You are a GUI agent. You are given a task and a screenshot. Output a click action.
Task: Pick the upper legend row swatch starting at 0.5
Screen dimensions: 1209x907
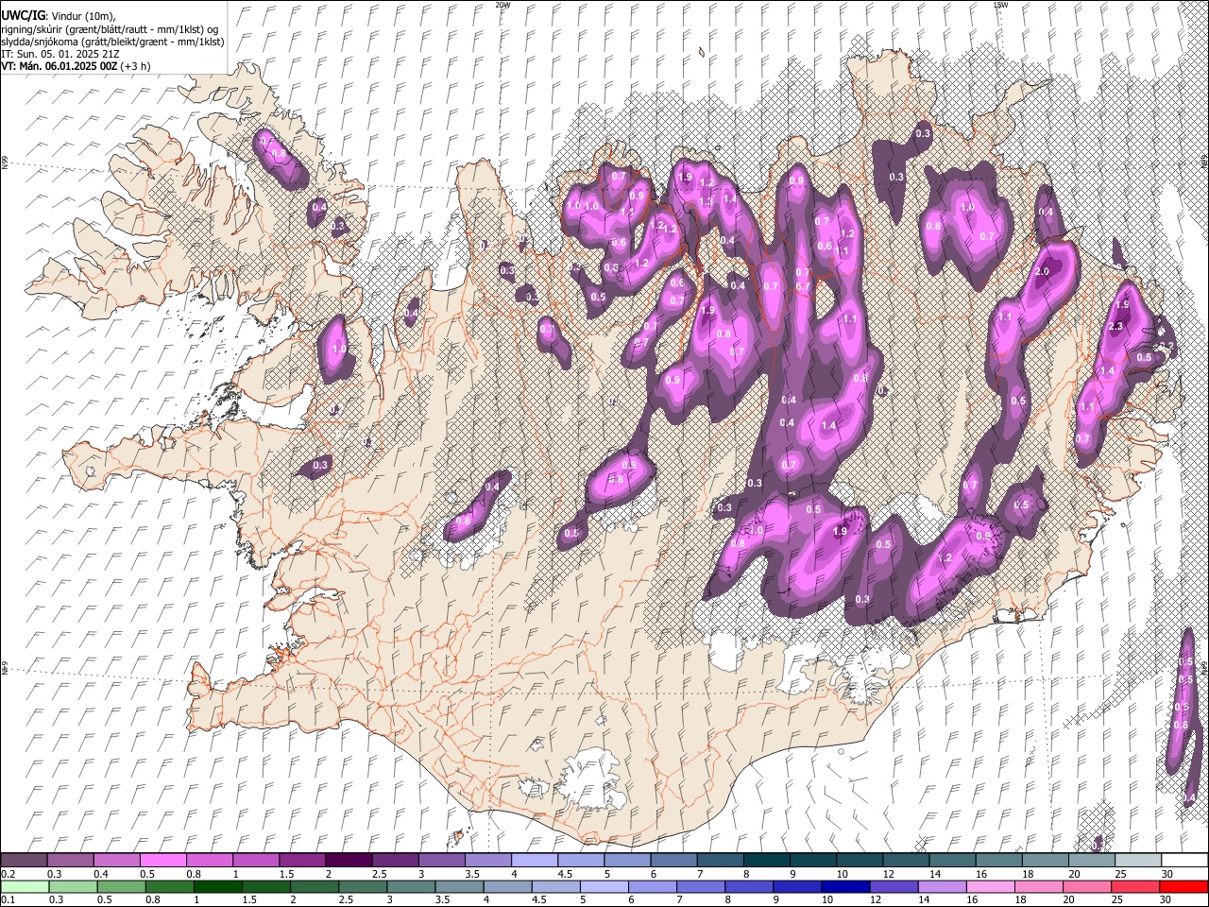point(162,861)
